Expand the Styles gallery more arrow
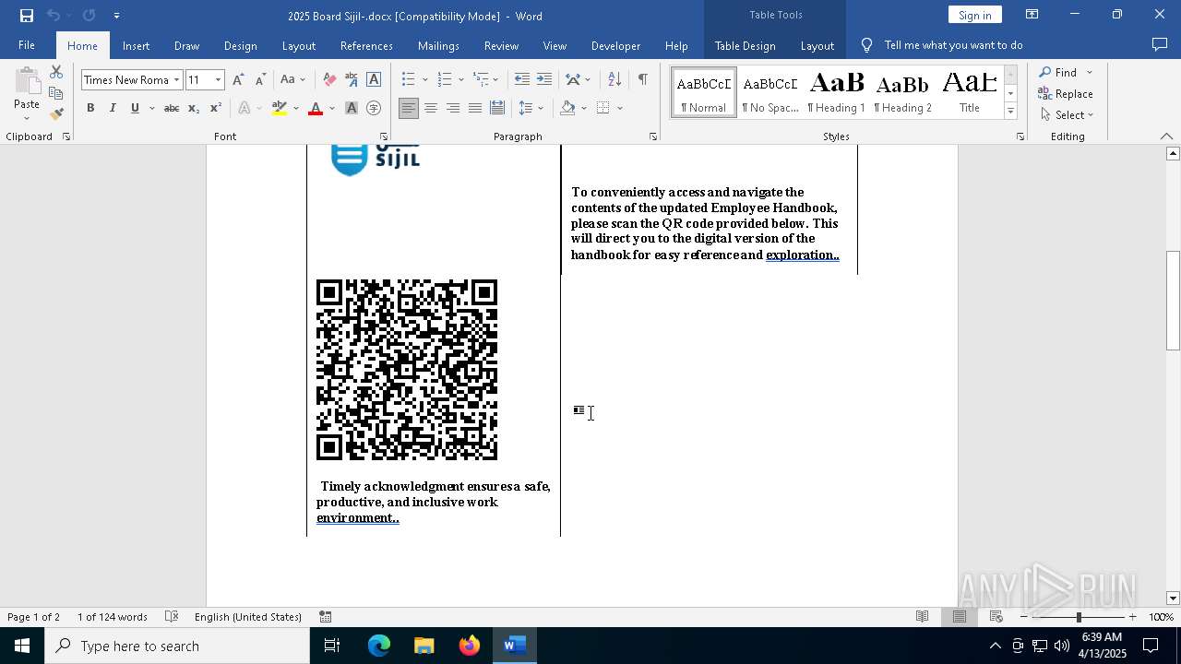The width and height of the screenshot is (1181, 664). [x=1010, y=112]
